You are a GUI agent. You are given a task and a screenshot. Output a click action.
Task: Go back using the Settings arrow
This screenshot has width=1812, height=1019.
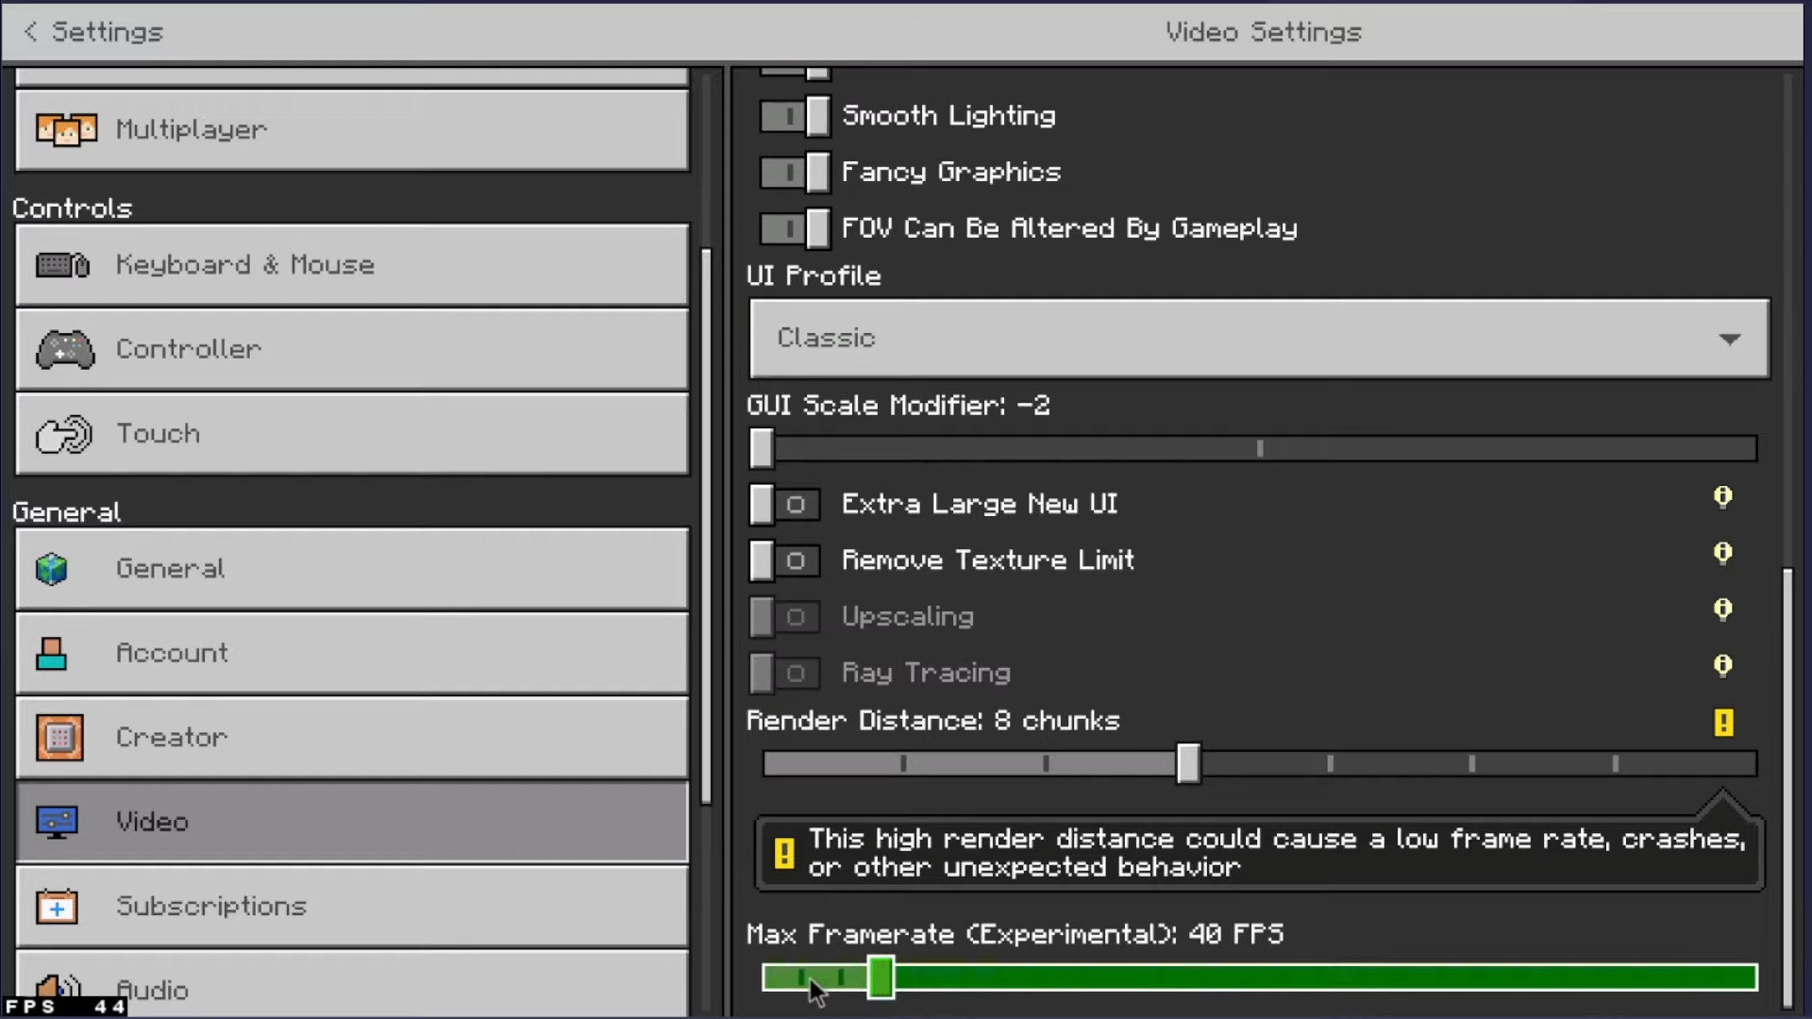click(x=30, y=32)
